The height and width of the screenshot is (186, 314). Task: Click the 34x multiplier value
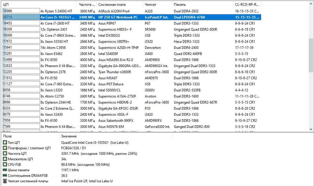pos(64,159)
